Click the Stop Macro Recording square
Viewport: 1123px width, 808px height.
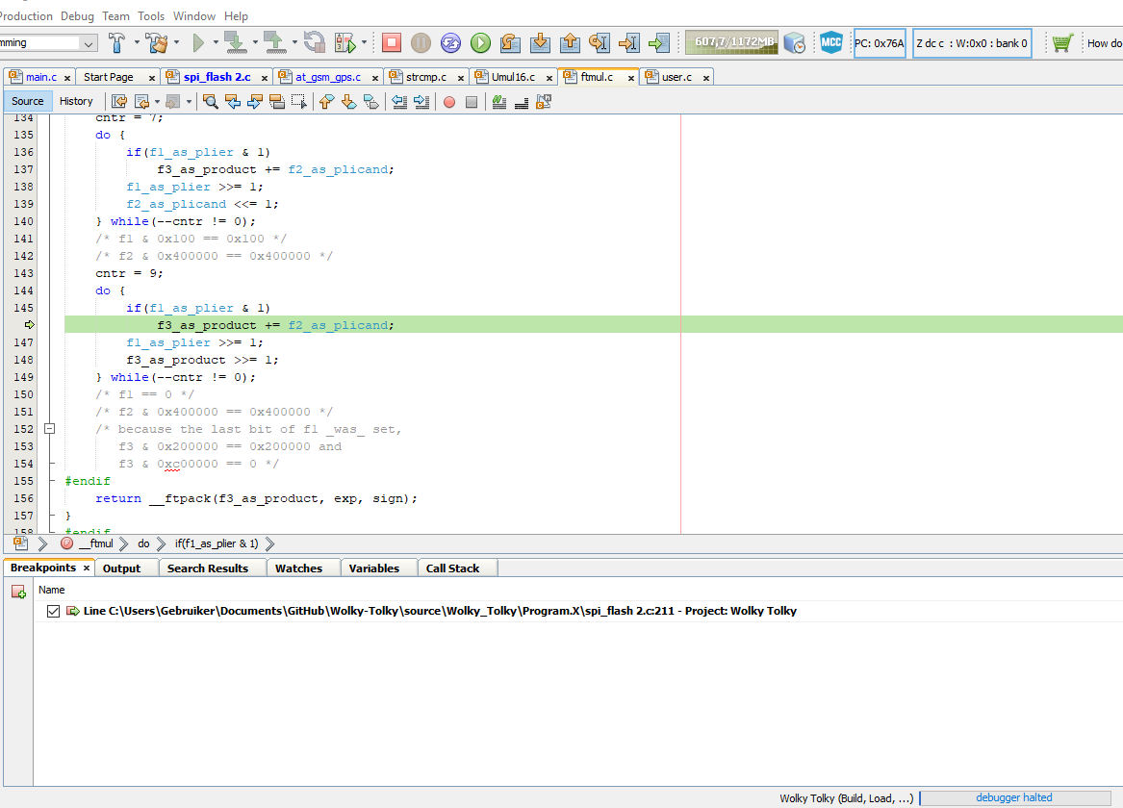point(472,102)
